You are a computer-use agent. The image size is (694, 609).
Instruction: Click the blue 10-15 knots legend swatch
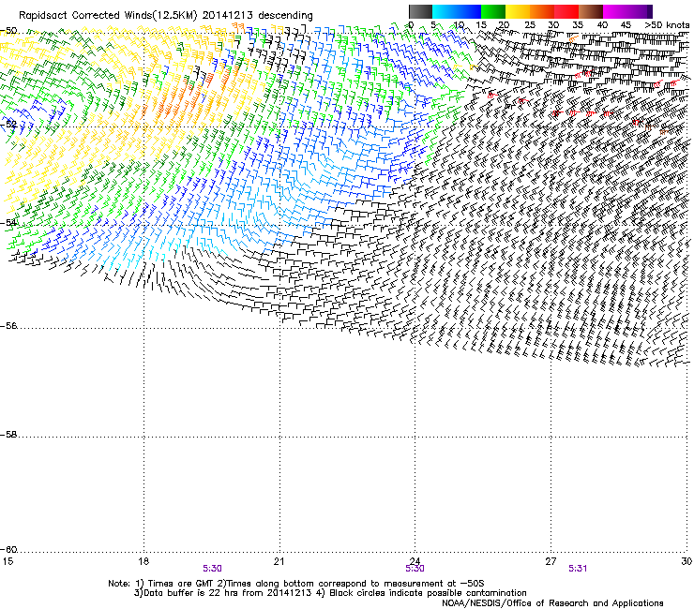[x=469, y=11]
